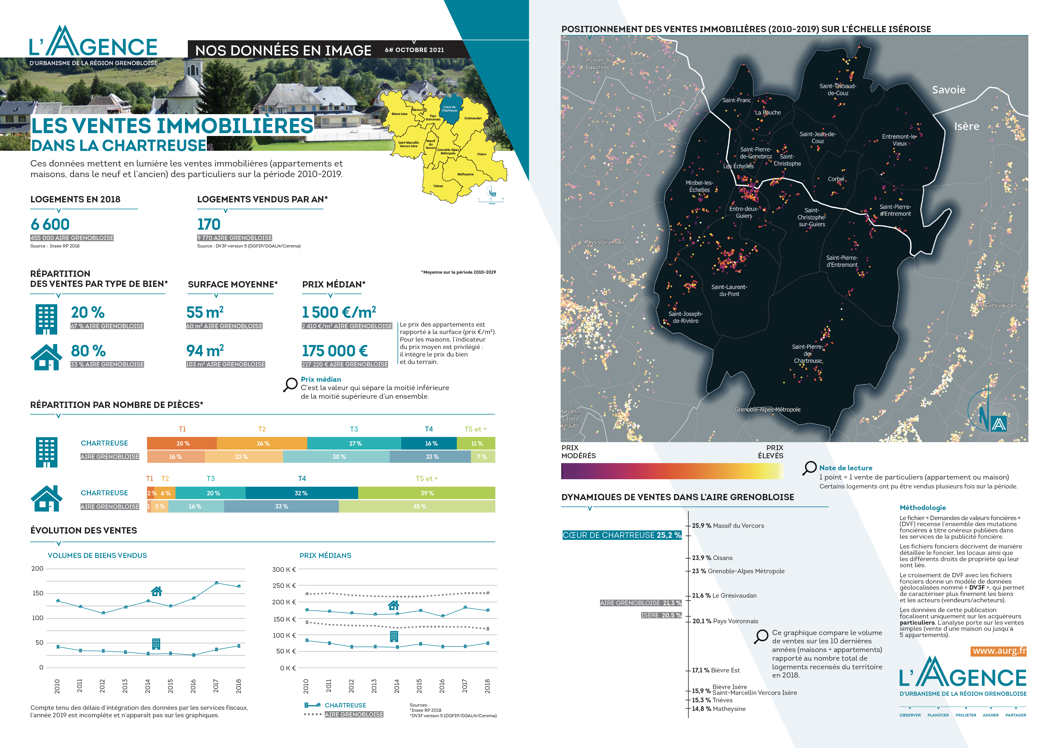The height and width of the screenshot is (748, 1058).
Task: Click the Savoie label on the map
Action: [949, 90]
